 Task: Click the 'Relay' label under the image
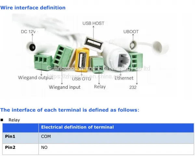[100, 87]
